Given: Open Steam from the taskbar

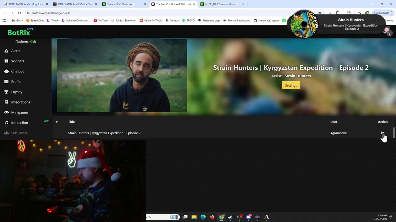Looking at the screenshot, I should point(230,217).
